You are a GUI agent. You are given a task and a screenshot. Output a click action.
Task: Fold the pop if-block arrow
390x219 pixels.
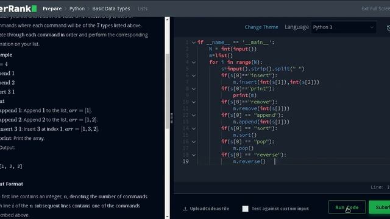pyautogui.click(x=194, y=142)
